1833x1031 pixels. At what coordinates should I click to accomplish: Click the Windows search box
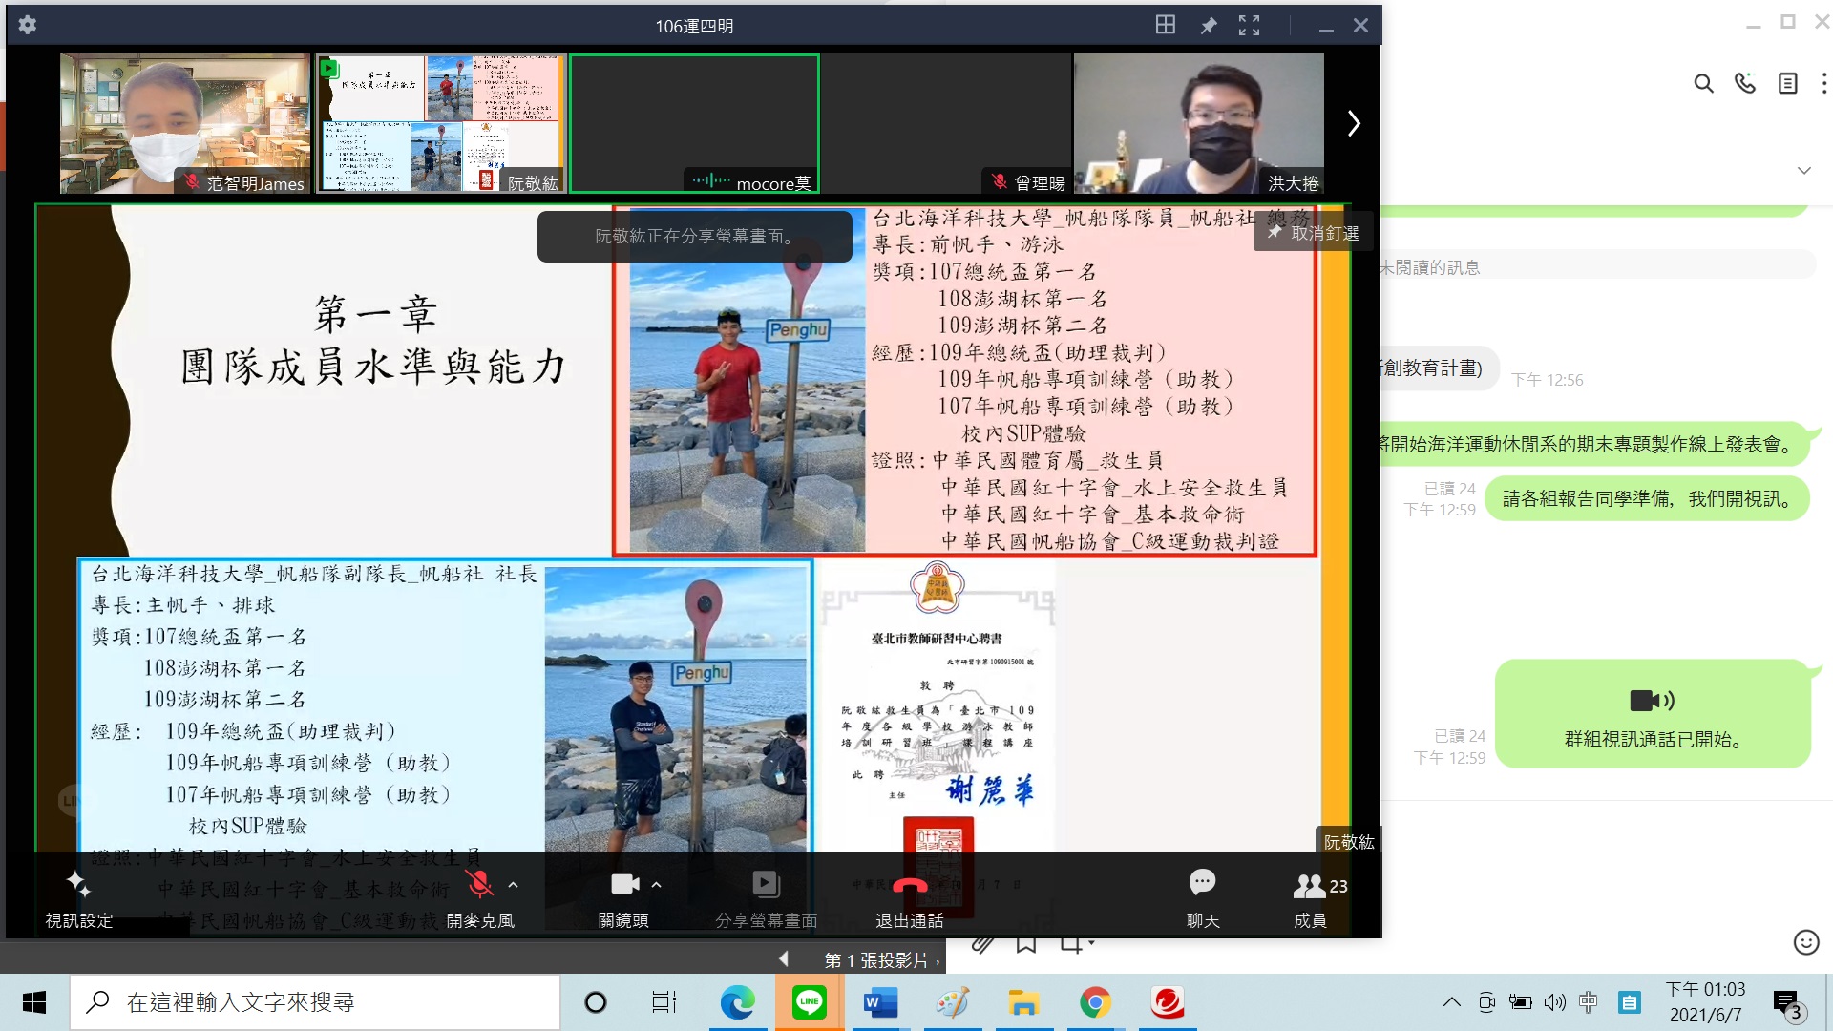coord(315,1002)
